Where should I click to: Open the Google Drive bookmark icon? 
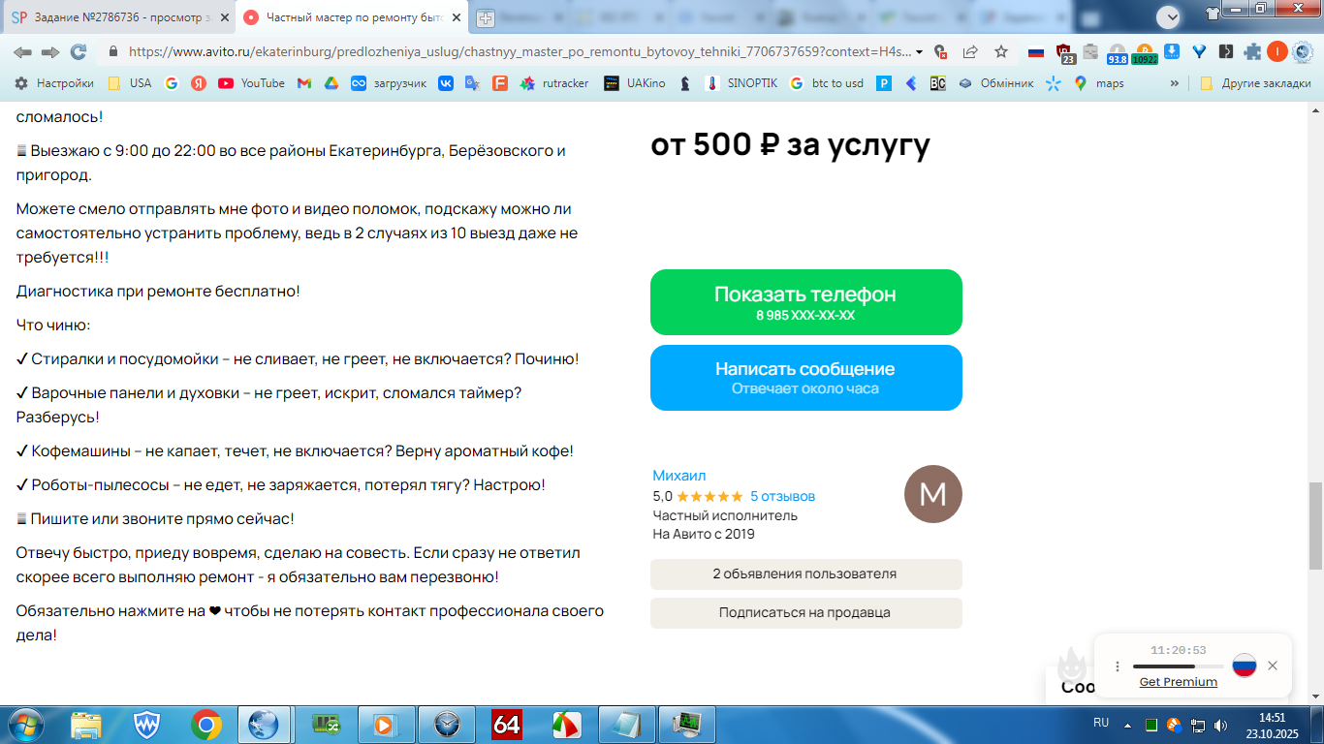pos(331,83)
